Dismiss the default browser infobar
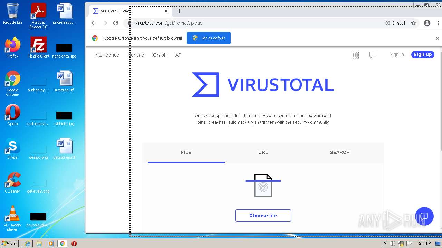Image resolution: width=442 pixels, height=248 pixels. pos(437,38)
